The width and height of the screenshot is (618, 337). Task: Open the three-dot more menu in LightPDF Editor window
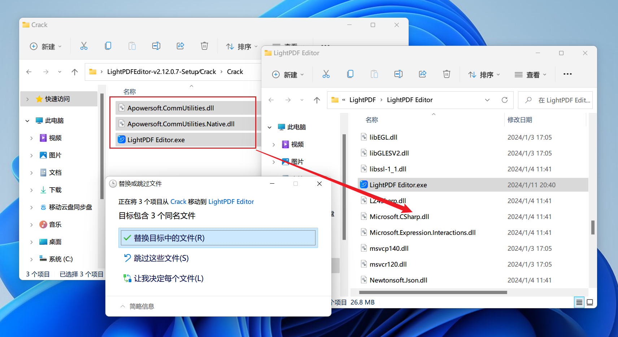pos(567,74)
